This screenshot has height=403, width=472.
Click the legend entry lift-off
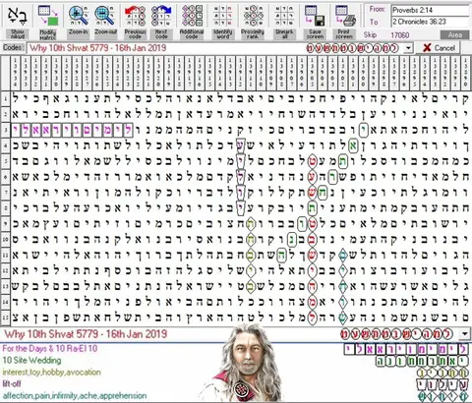pyautogui.click(x=12, y=384)
